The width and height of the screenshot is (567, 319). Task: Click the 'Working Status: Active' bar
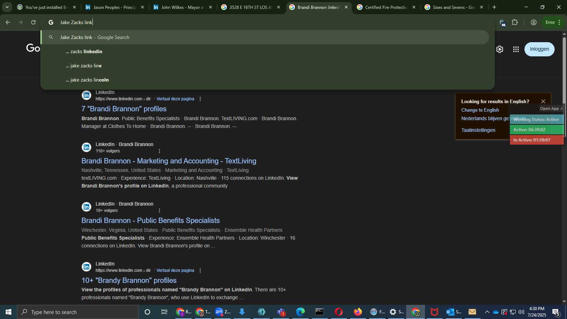(x=537, y=119)
